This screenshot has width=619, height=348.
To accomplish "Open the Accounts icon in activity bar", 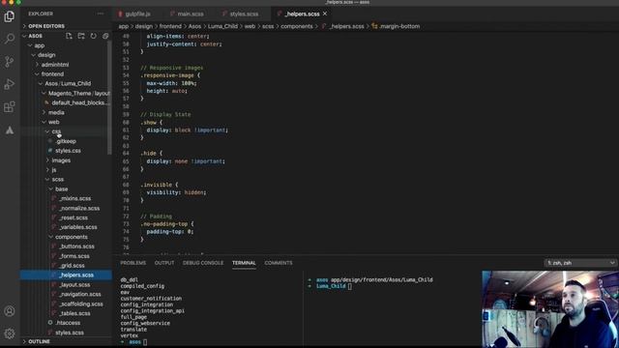I will 10,311.
